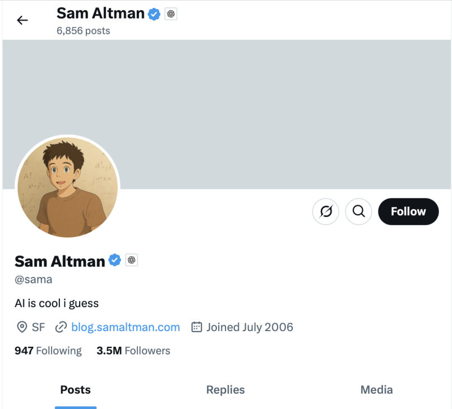
Task: Click OpenAI affiliation badge in top header
Action: (171, 14)
